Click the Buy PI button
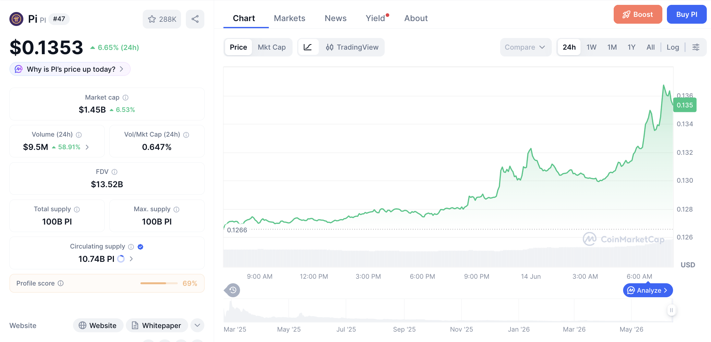This screenshot has width=711, height=342. [x=687, y=14]
